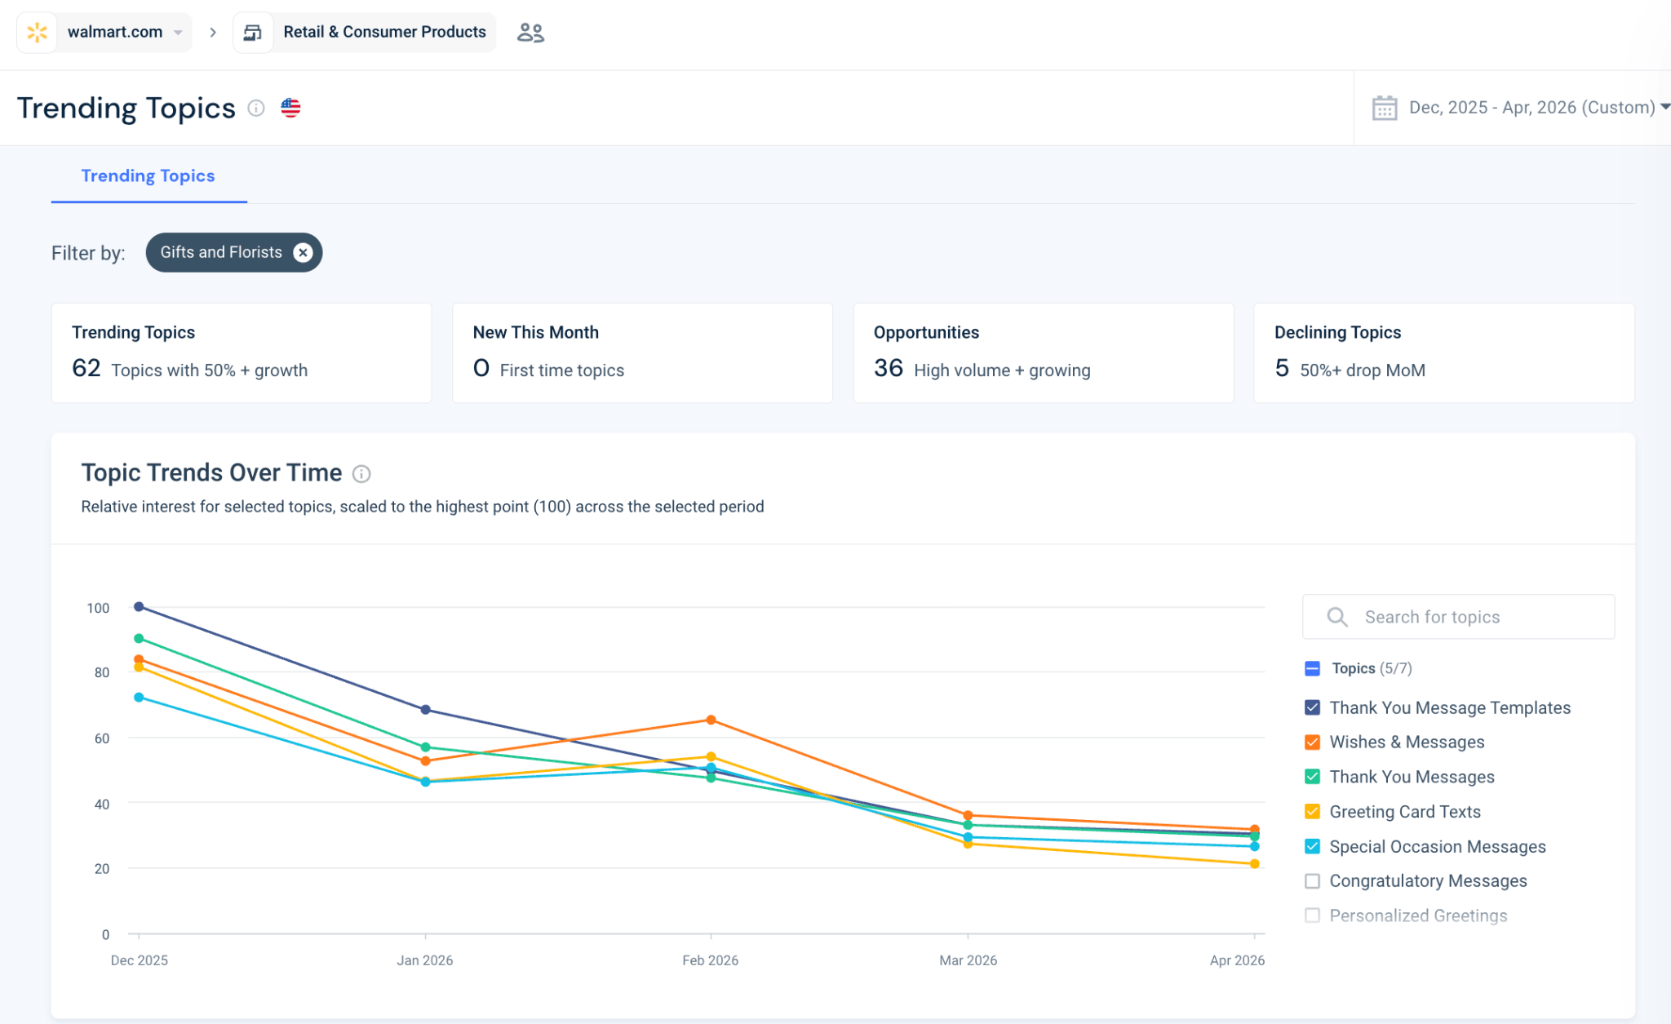Click the breadcrumb chevron after walmart.com
1671x1024 pixels.
213,33
